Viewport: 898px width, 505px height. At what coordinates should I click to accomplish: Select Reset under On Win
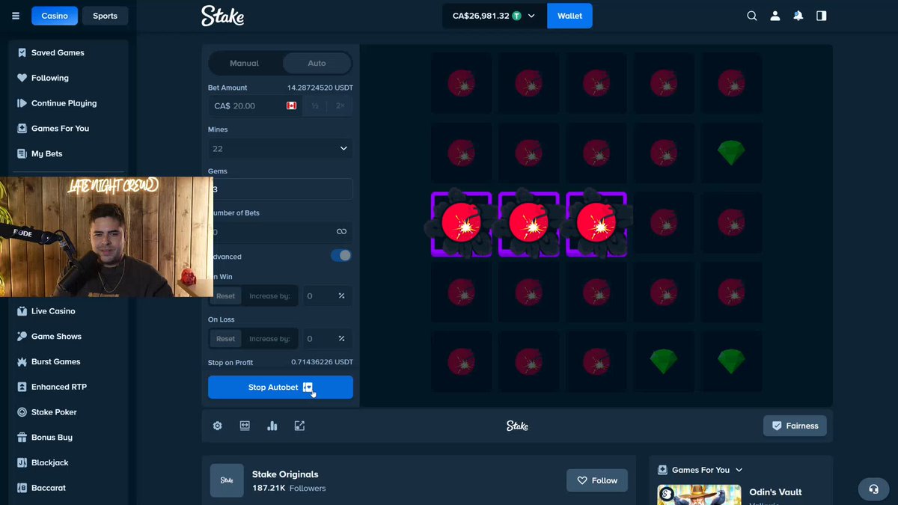click(x=225, y=296)
